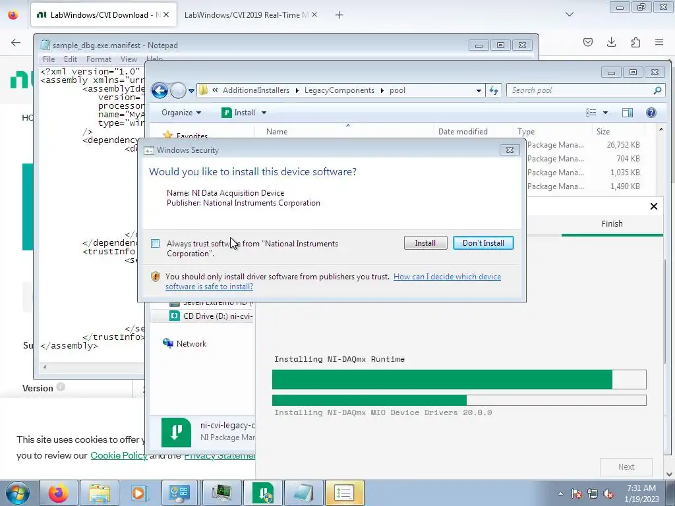
Task: Open the Cookie Policy link
Action: coord(119,455)
